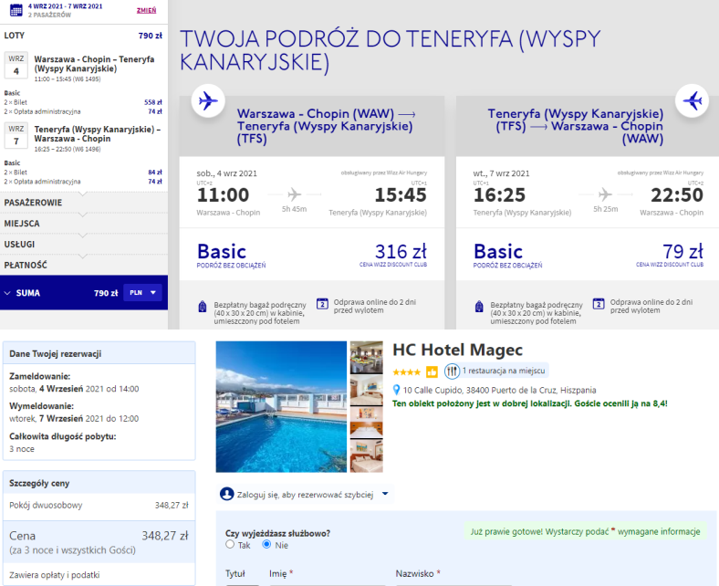Click the restaurant fork and knife icon
719x586 pixels.
(453, 371)
